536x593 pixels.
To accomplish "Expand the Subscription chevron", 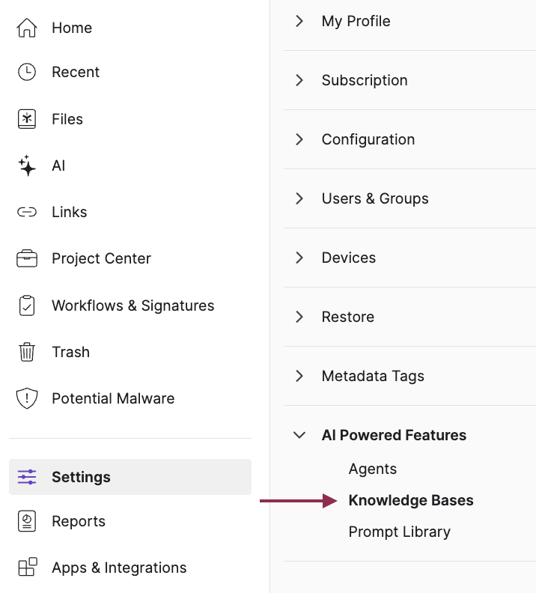I will (x=299, y=80).
